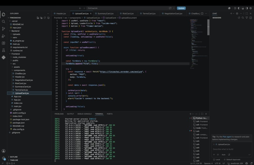Select the node terminal in list

click(x=201, y=128)
